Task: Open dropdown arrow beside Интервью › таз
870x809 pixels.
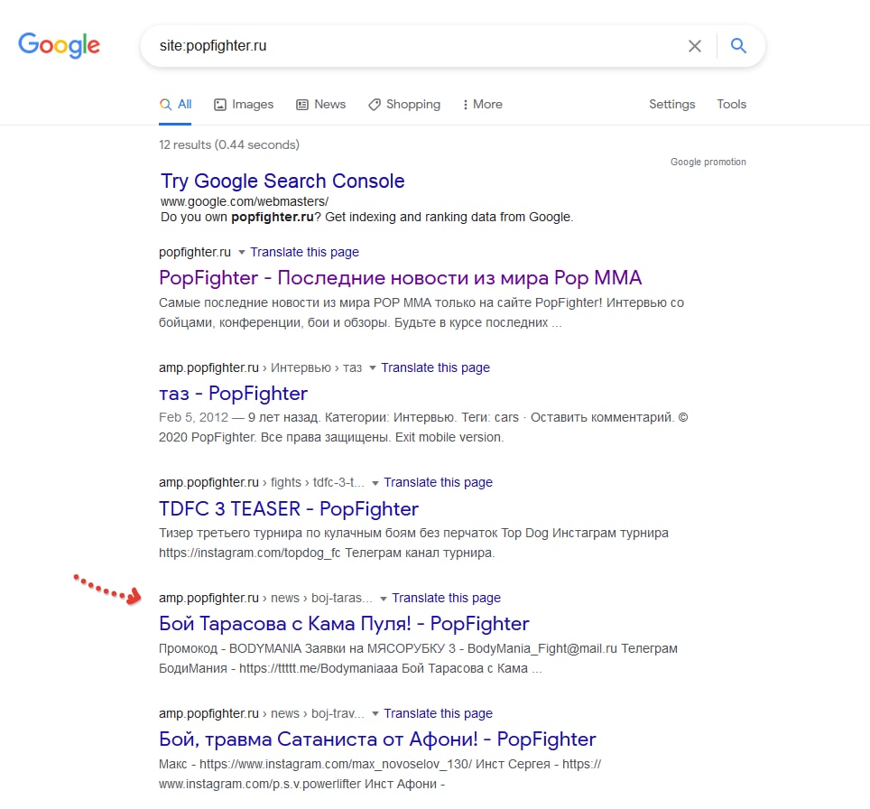Action: click(373, 367)
